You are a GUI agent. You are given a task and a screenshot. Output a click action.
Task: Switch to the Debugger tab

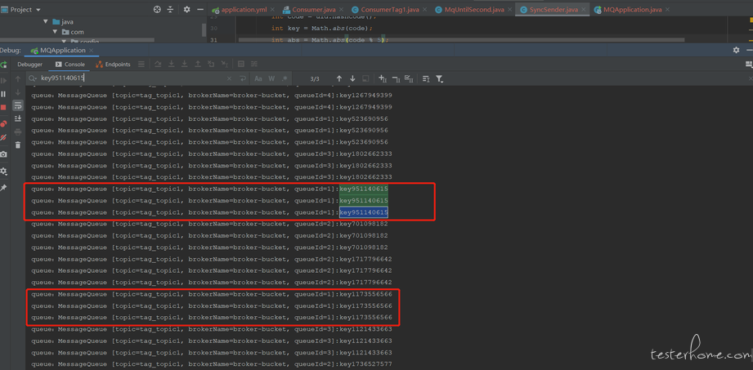(29, 65)
